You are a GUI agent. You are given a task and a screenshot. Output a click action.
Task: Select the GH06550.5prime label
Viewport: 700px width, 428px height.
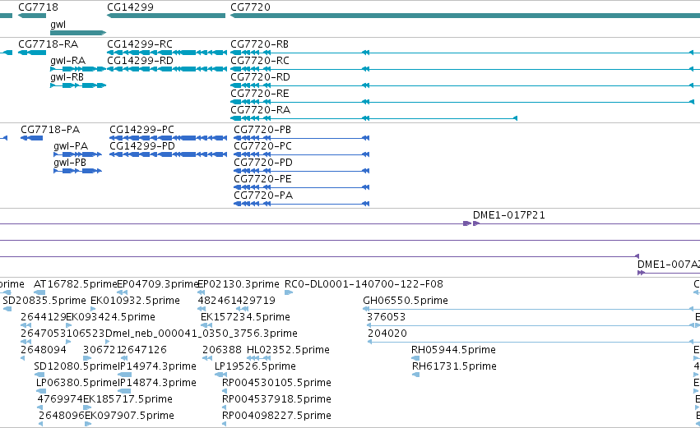pos(406,301)
